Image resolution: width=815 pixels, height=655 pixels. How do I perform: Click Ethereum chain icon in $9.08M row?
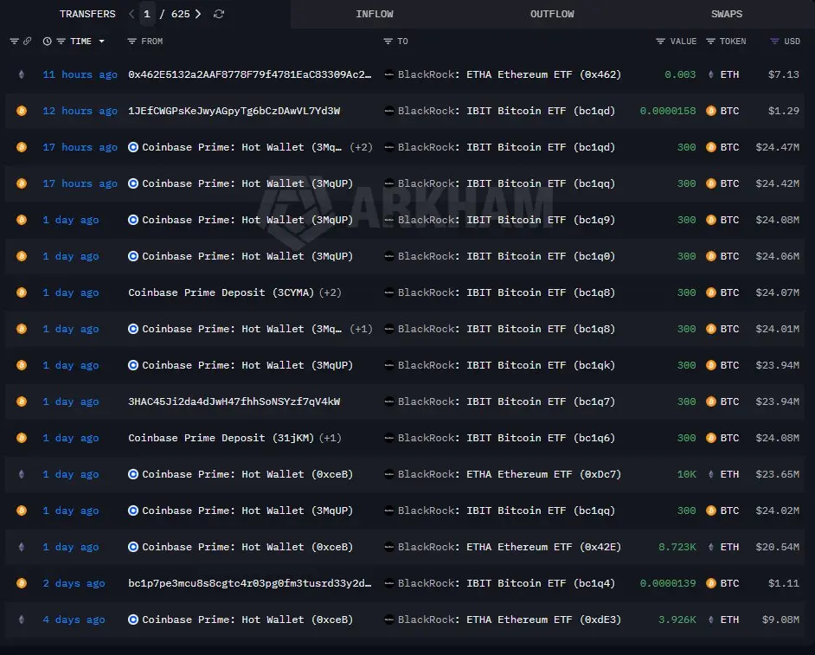click(22, 620)
